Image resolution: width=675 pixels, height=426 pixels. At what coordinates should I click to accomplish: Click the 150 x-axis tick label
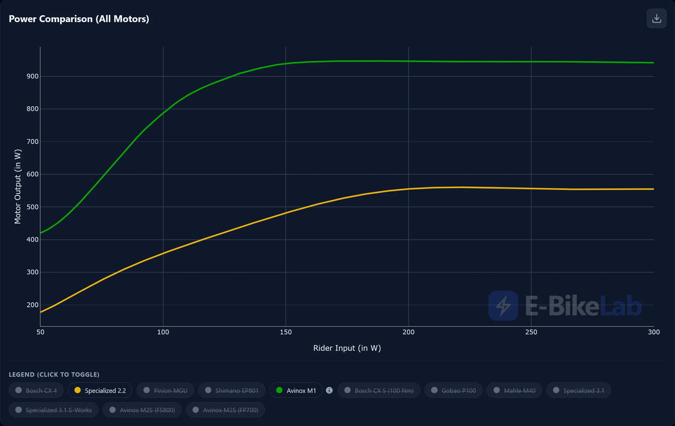286,332
